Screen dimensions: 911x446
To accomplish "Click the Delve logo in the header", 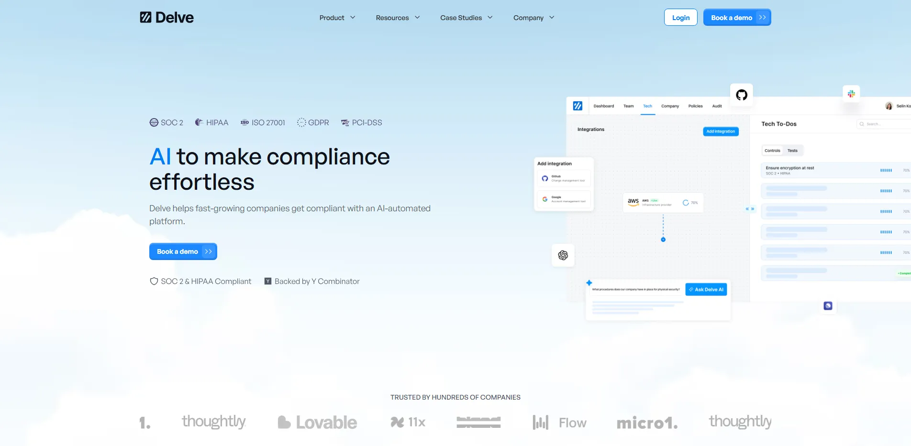I will point(167,17).
